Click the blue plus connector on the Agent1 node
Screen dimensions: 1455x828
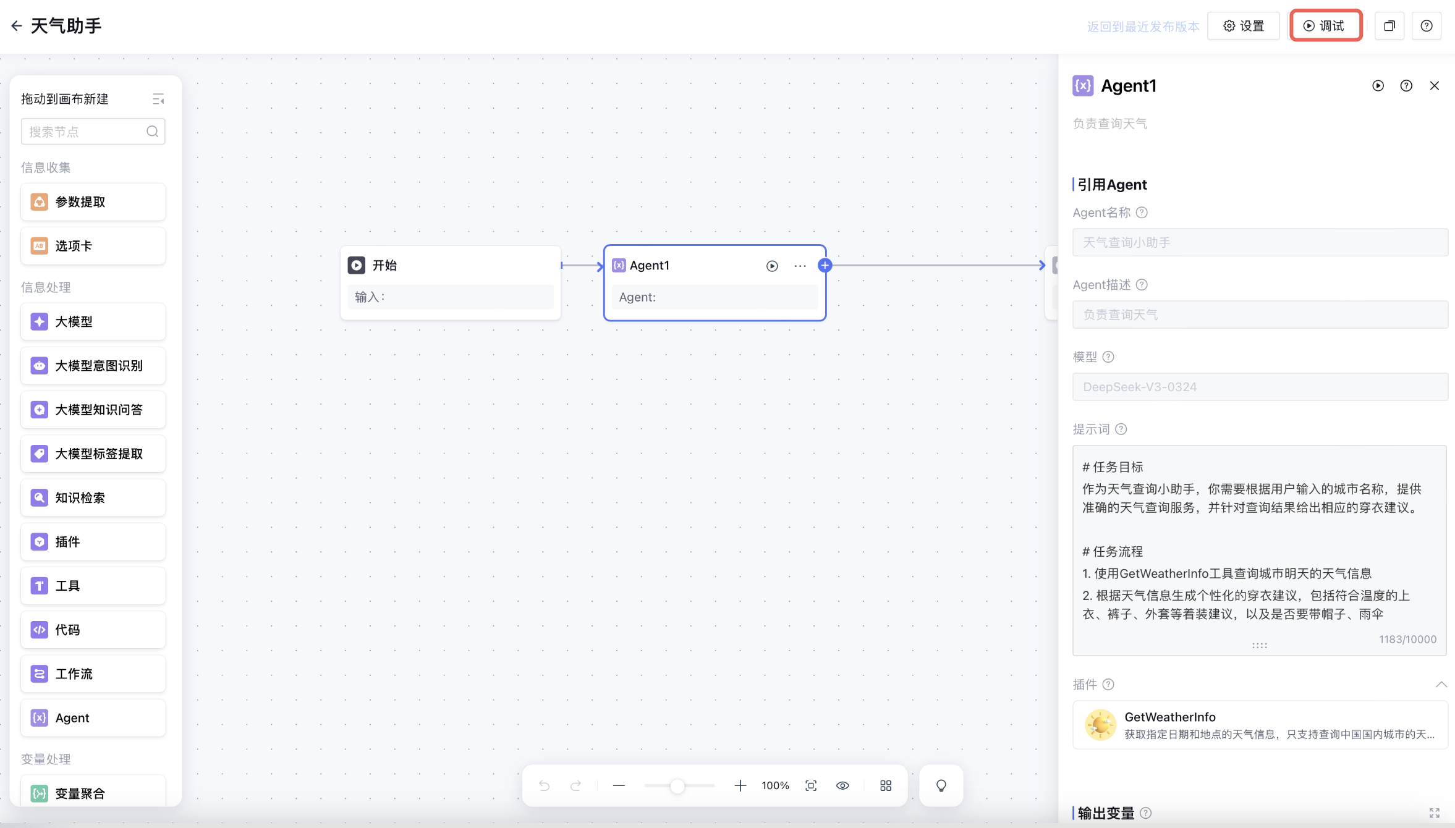[x=825, y=266]
